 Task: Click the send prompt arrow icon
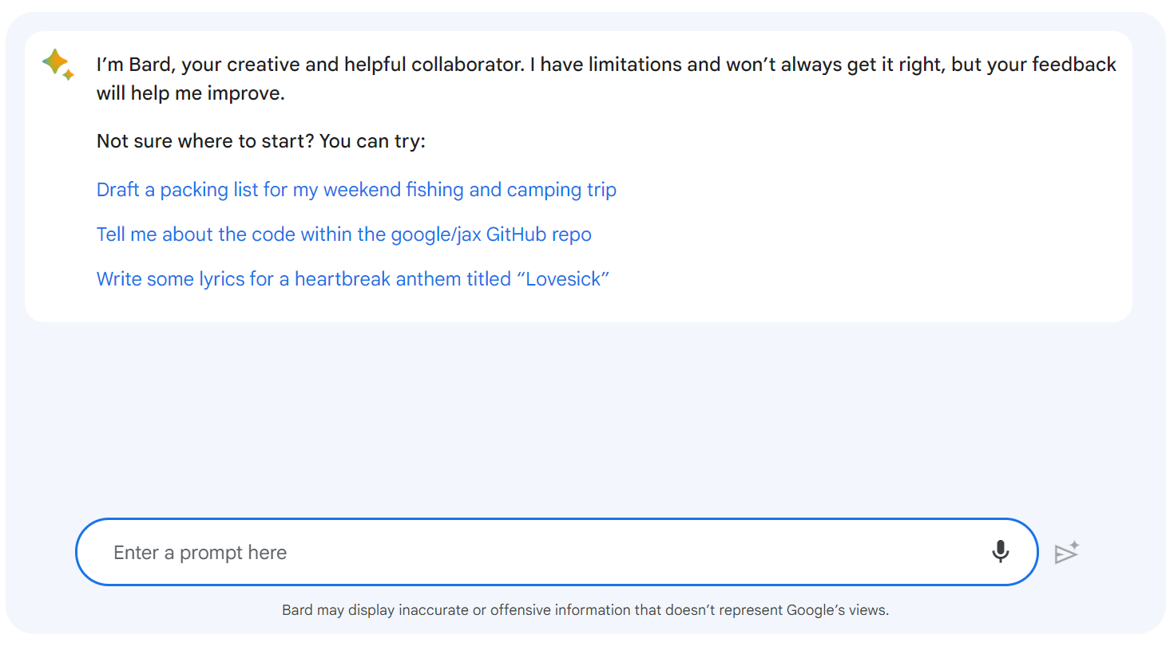(1067, 552)
